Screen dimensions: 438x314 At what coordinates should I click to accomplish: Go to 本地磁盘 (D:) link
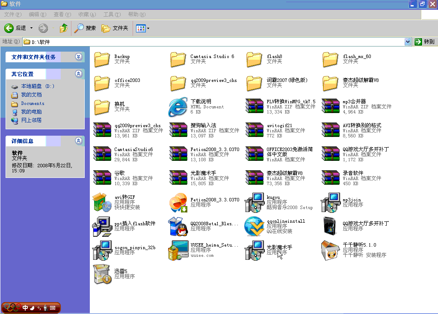pos(38,86)
